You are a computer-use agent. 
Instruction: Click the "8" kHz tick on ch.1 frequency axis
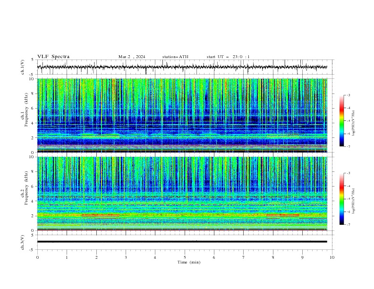point(33,93)
